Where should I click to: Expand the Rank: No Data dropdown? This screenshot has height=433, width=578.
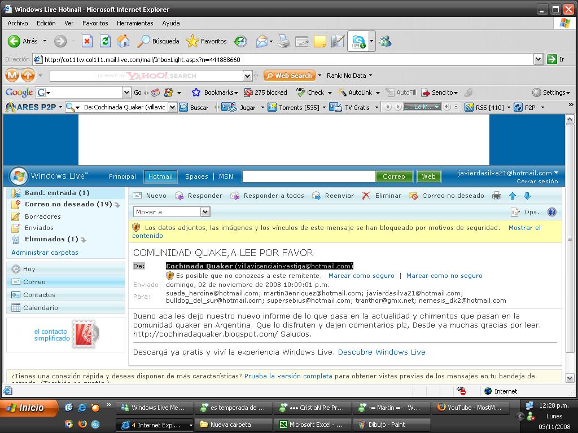click(370, 76)
